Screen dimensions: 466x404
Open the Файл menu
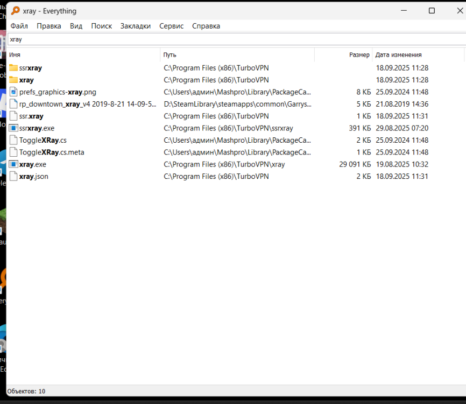pos(19,26)
